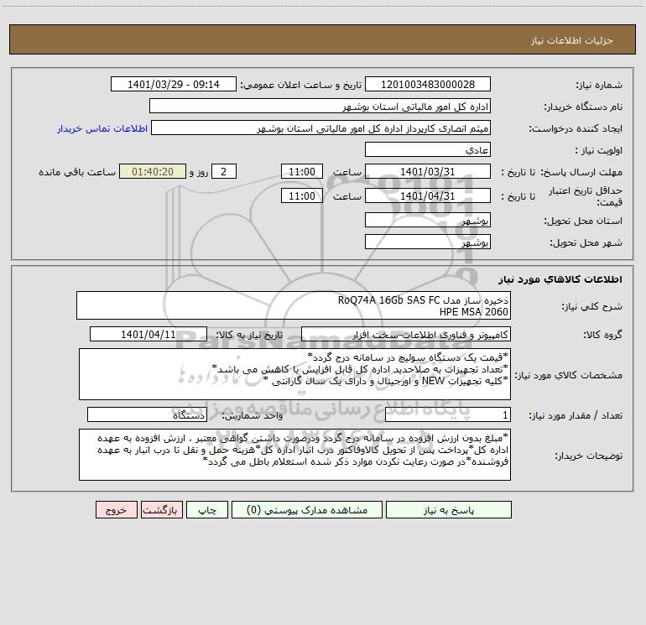Image resolution: width=646 pixels, height=625 pixels.
Task: Click the شهر محل تحویل label
Action: (586, 242)
